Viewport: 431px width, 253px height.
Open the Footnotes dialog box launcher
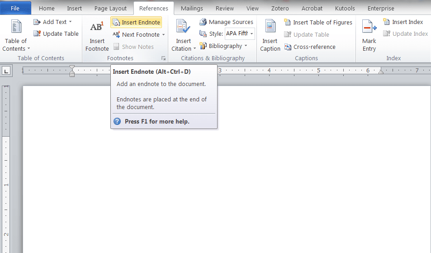pos(163,58)
